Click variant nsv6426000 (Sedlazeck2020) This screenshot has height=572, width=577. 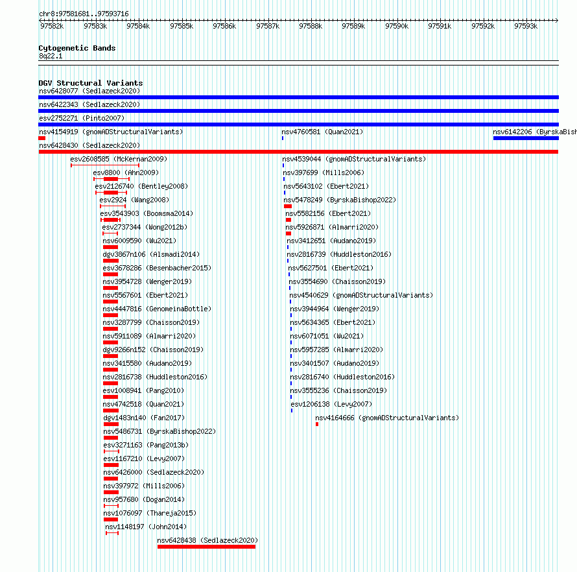154,472
